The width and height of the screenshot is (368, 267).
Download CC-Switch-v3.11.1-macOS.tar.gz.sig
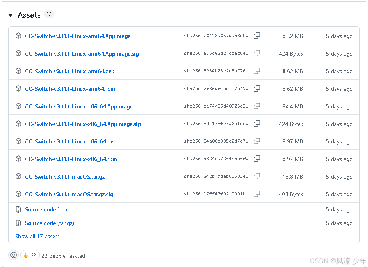(69, 194)
